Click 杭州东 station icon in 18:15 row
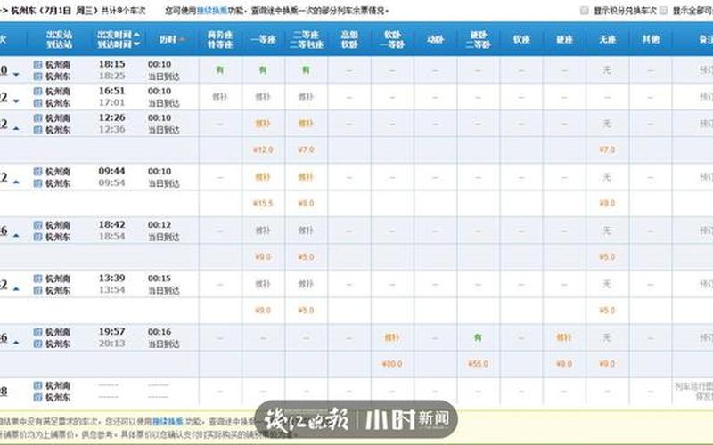Screen dimensions: 713x445 (37, 77)
